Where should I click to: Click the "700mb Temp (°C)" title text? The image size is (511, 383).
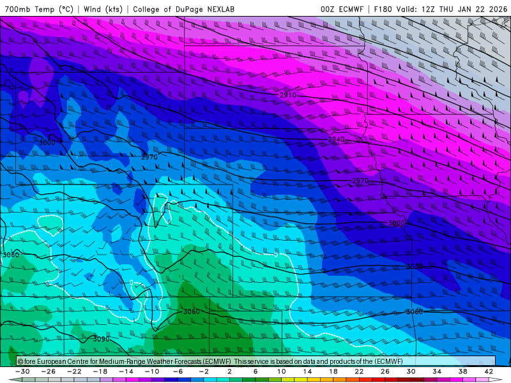[x=39, y=9]
